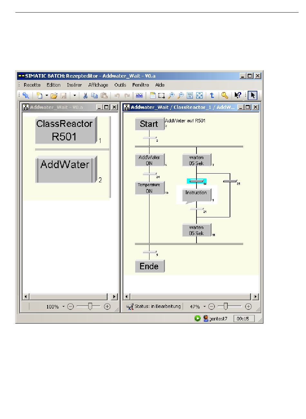Viewport: 306px width, 419px height.
Task: Click the abc text label icon
Action: click(x=139, y=95)
